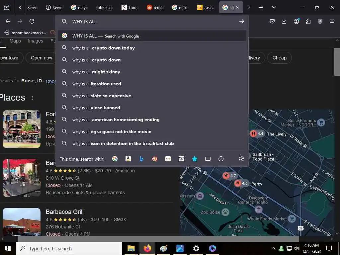Choose suggestion 'why is all might skinny'
The height and width of the screenshot is (255, 340).
152,72
